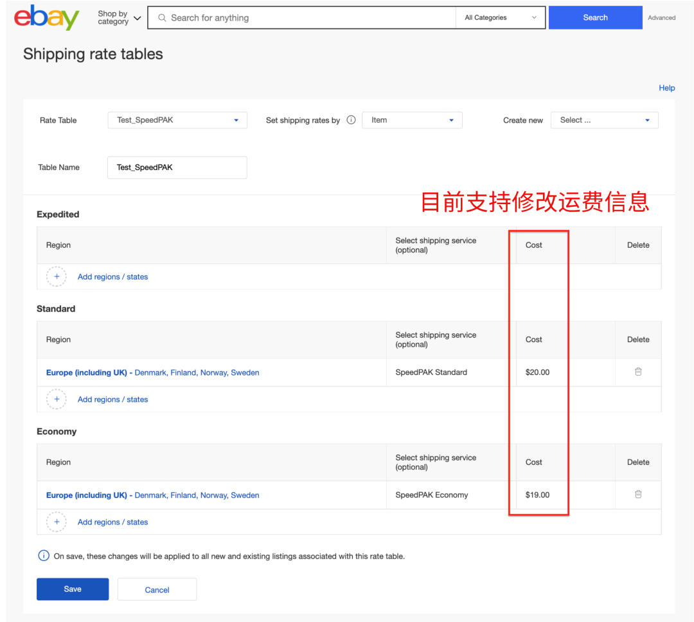Delete the SpeedPAK Economy row via trash icon

tap(638, 494)
